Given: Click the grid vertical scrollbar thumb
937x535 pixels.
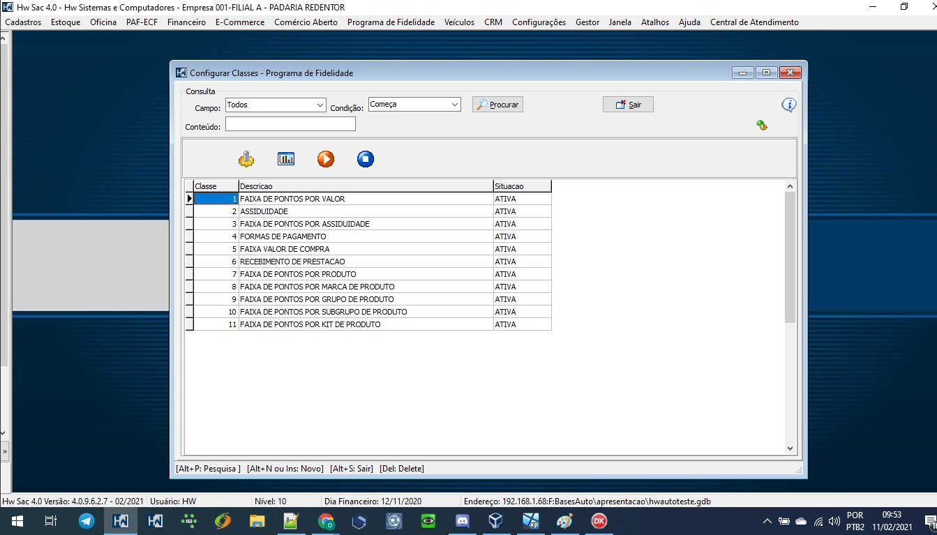Looking at the screenshot, I should [x=790, y=257].
